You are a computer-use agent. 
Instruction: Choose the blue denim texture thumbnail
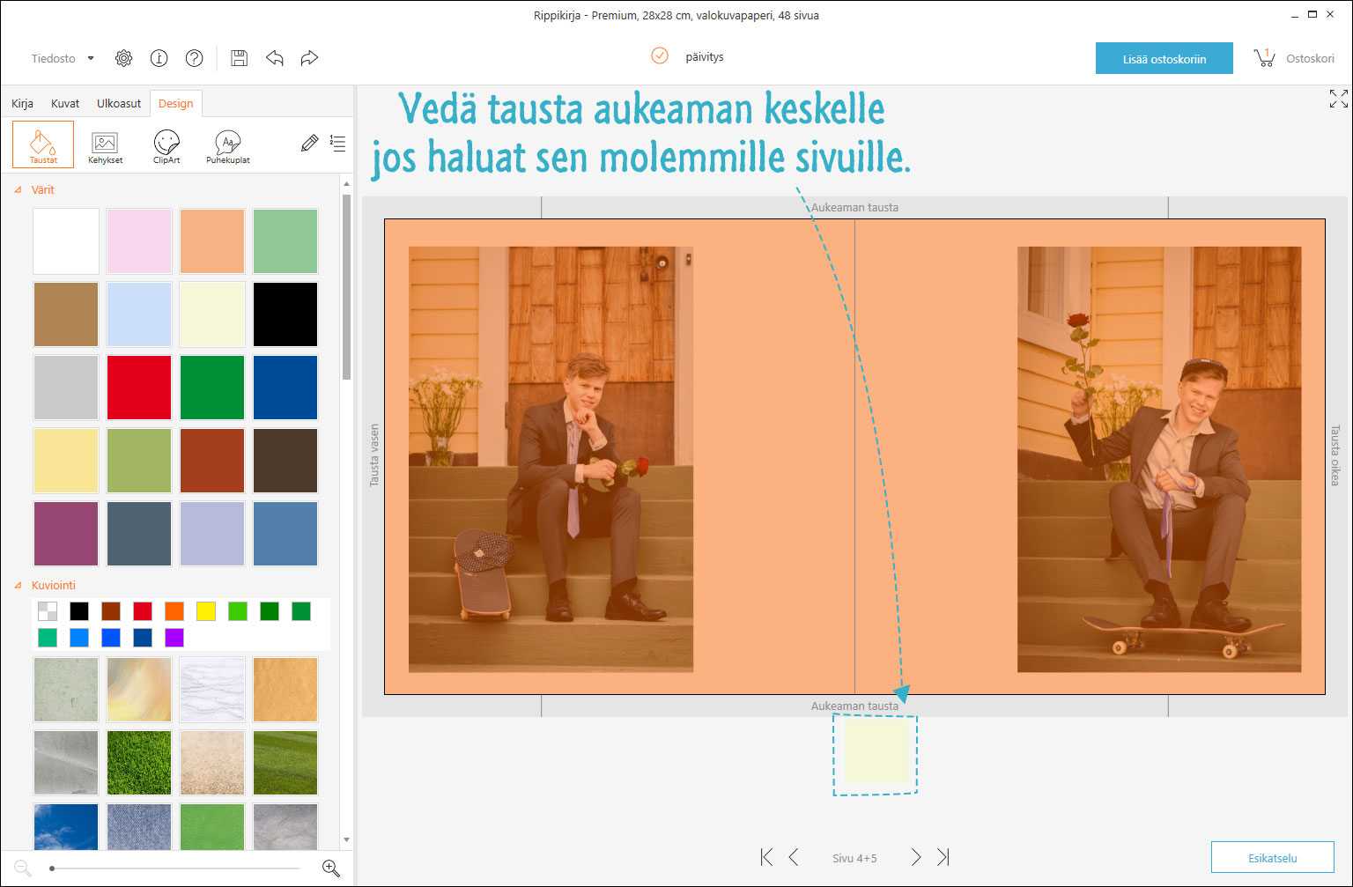click(x=139, y=827)
